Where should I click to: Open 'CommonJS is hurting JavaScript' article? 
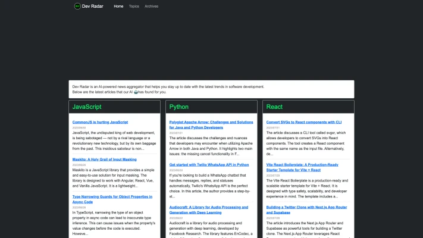coord(100,122)
